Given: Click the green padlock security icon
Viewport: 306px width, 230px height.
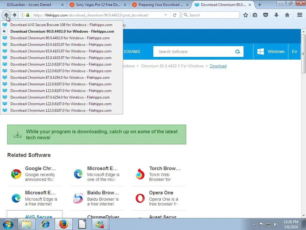Looking at the screenshot, I should pos(28,15).
